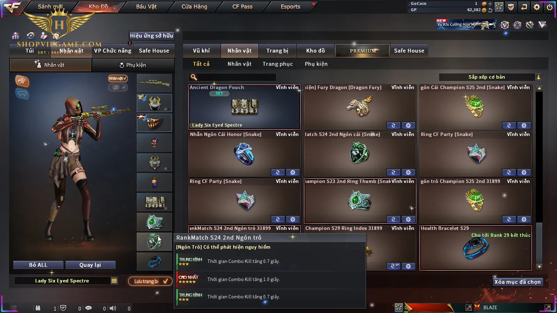This screenshot has width=557, height=313.
Task: Click the magnifier search icon
Action: pos(194,77)
